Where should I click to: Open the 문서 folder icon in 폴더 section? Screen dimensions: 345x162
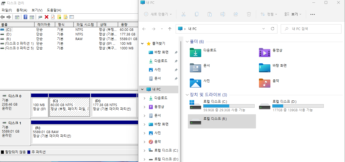[195, 68]
